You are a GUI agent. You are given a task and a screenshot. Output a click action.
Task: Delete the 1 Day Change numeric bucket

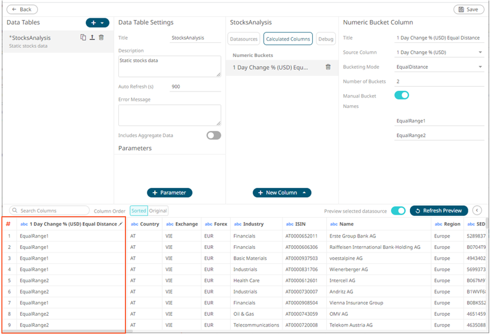click(x=328, y=67)
